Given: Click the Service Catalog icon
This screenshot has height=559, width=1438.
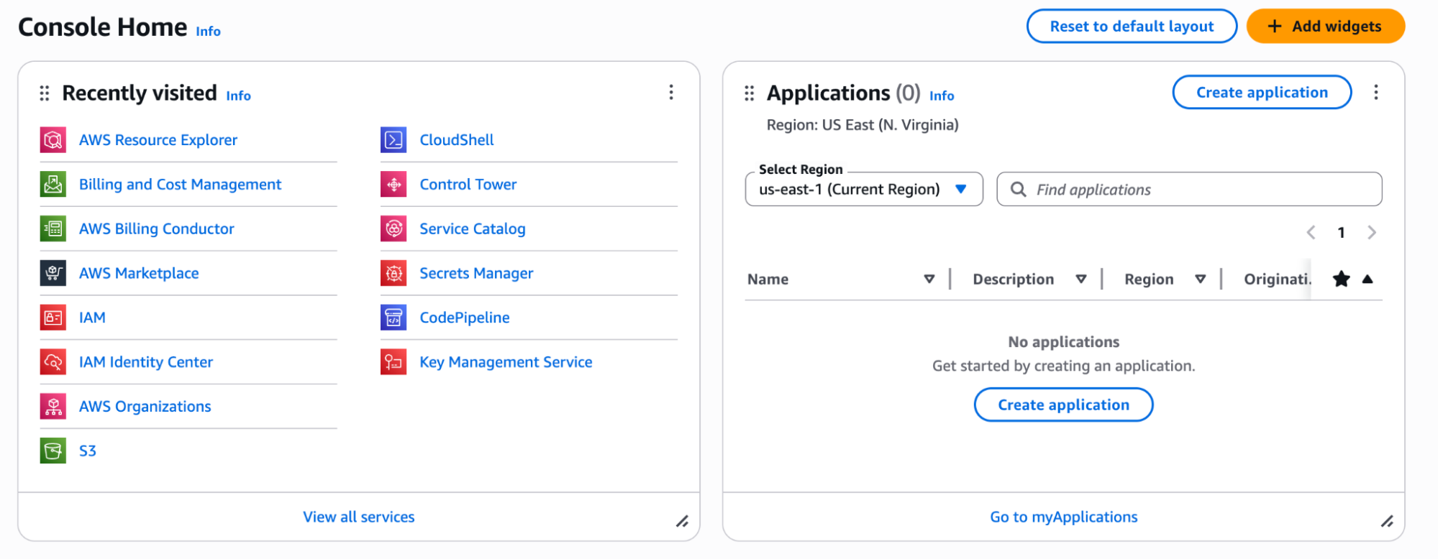Looking at the screenshot, I should point(393,229).
